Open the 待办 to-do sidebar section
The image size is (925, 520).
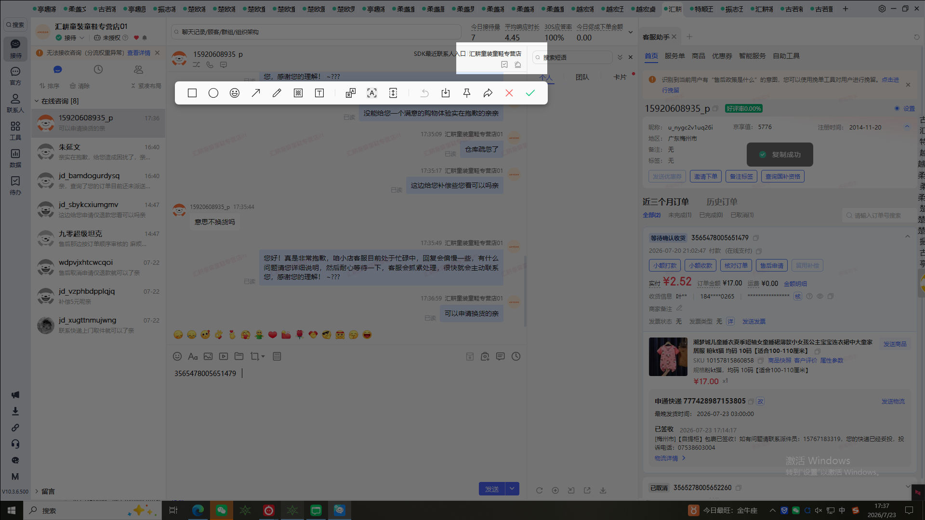15,185
